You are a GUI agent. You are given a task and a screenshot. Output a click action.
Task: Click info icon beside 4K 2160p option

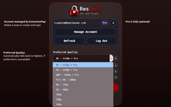coord(116,71)
